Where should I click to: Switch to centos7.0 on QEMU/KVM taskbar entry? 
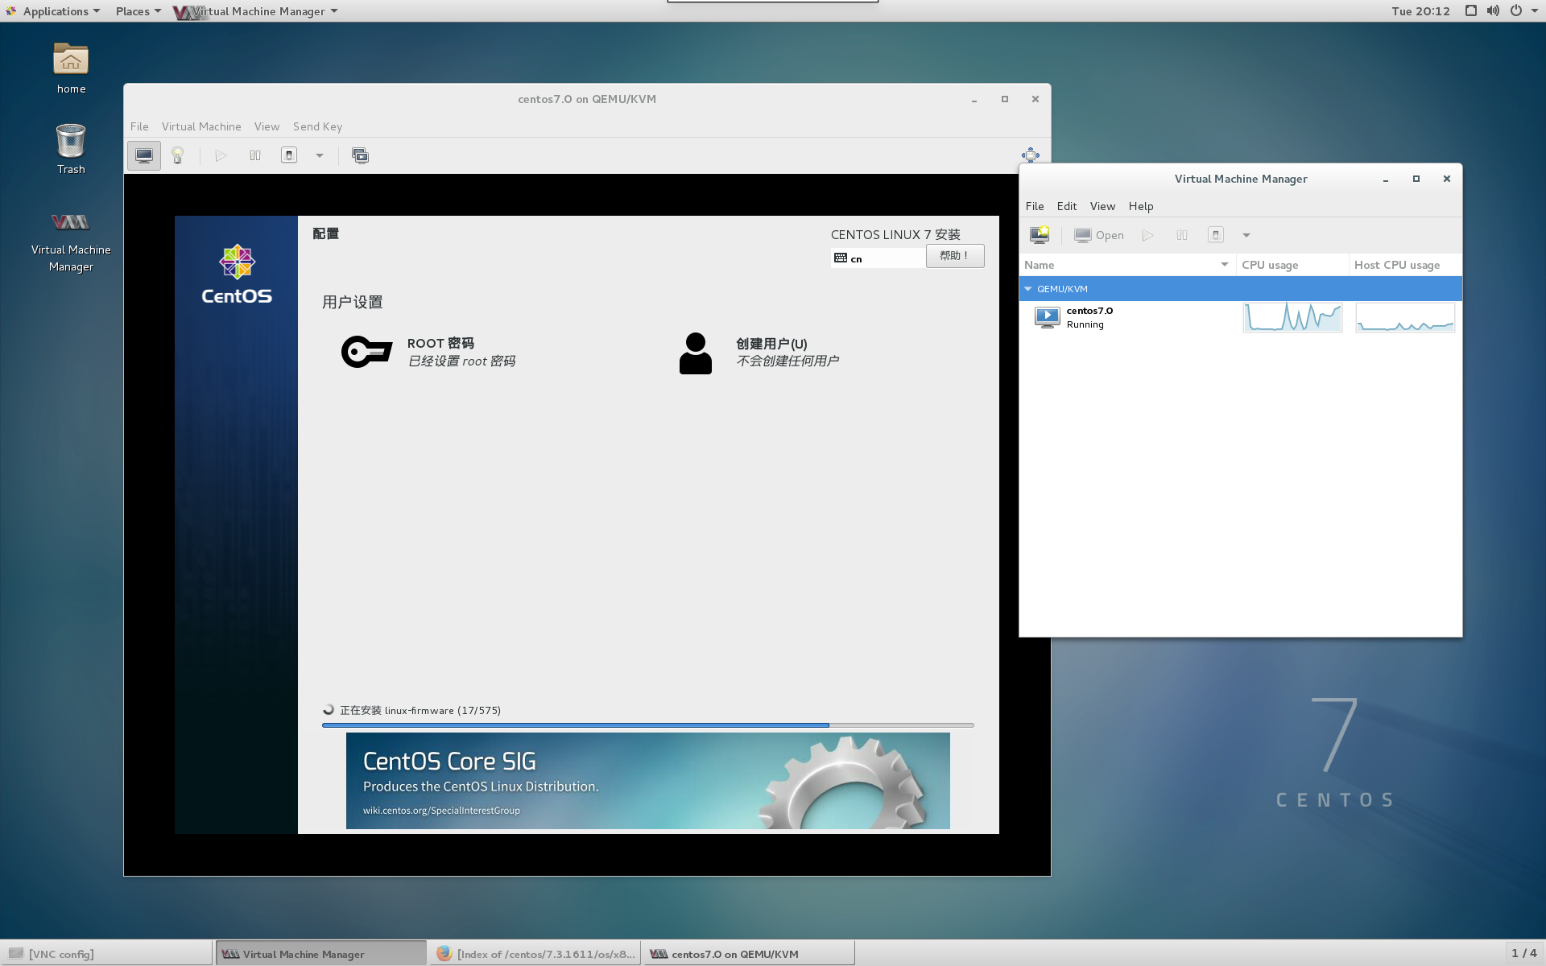[750, 954]
